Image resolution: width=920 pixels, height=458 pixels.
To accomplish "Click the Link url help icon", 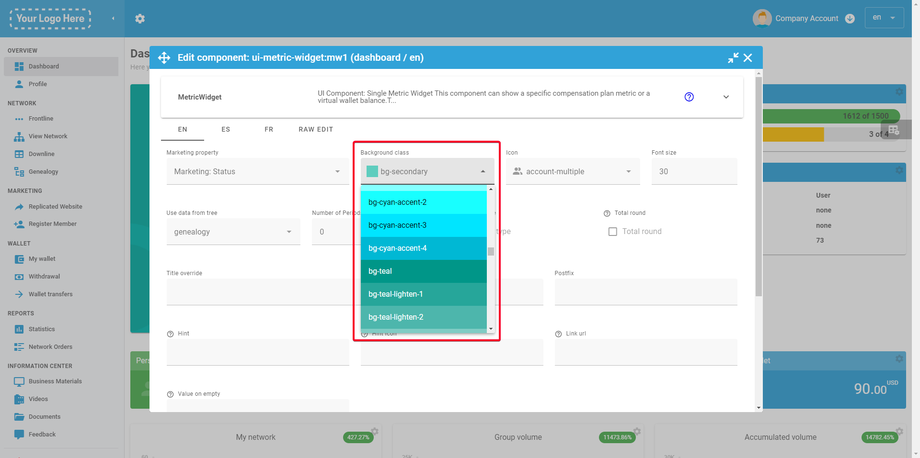I will coord(558,334).
